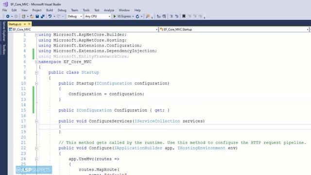Screen dimensions: 311x175
Task: Open the Build menu
Action: (x=50, y=10)
